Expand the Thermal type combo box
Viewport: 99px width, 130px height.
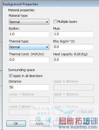point(29,47)
